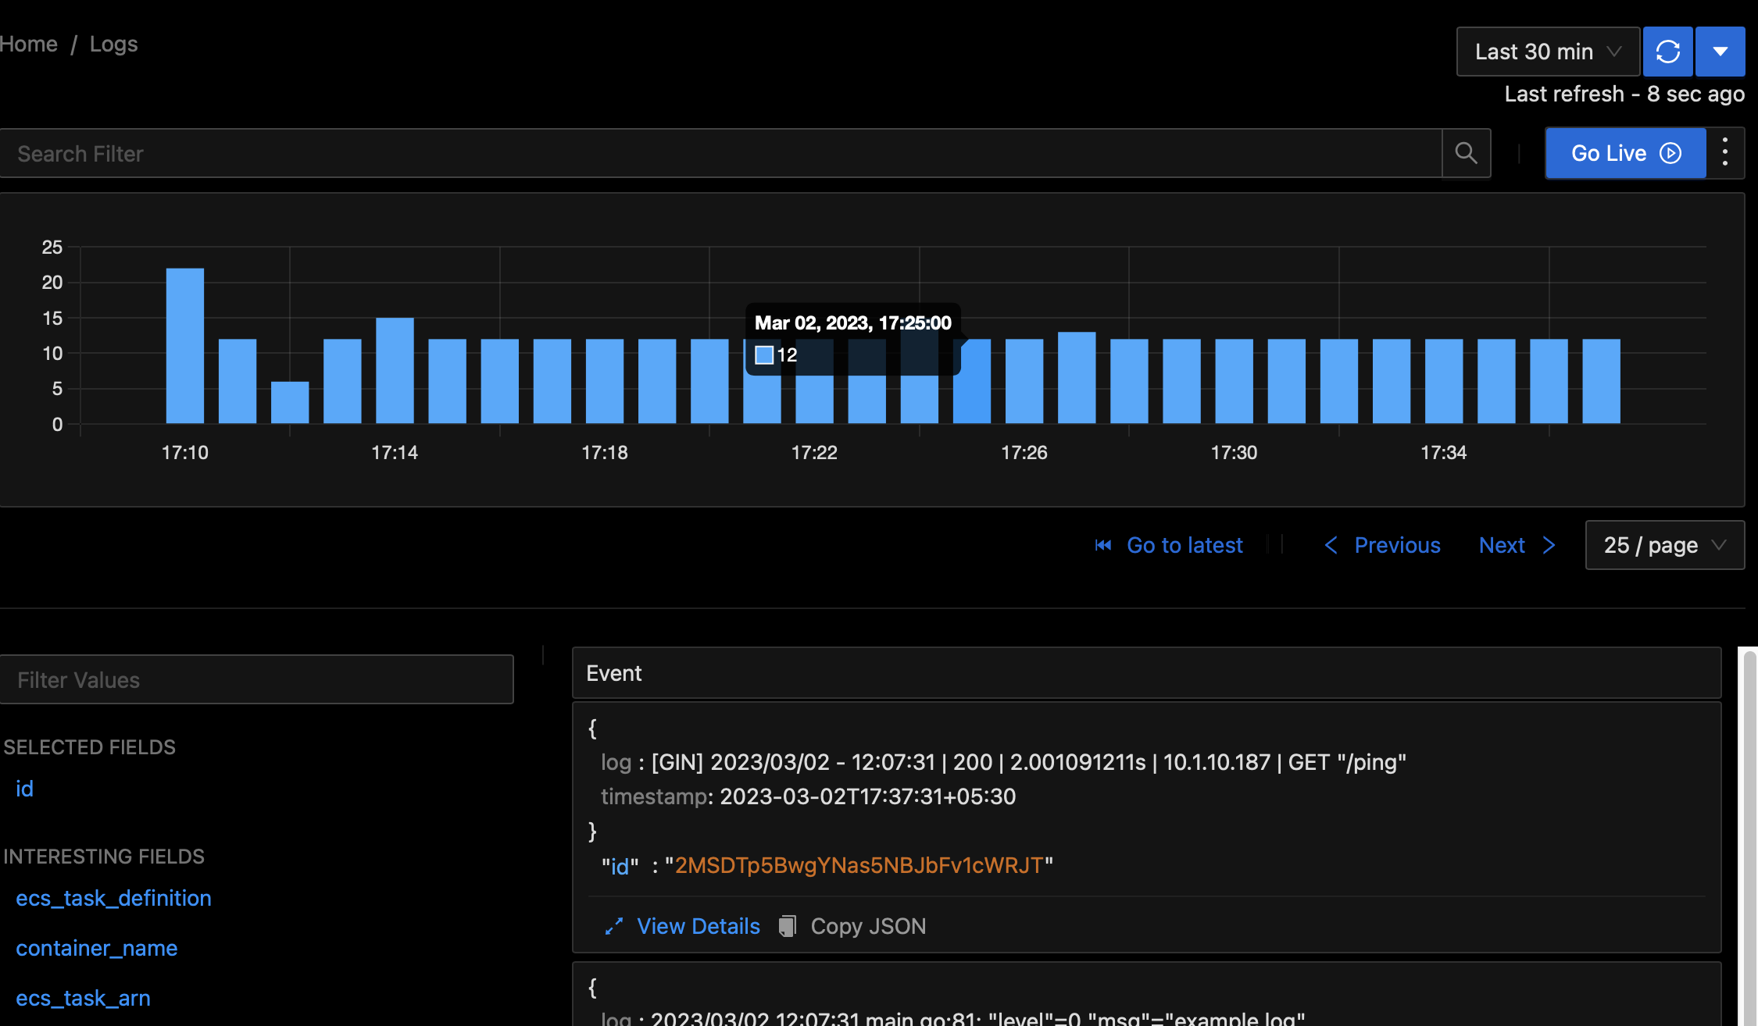Click the refresh icon button
Screen dimensions: 1758x1026
1667,52
